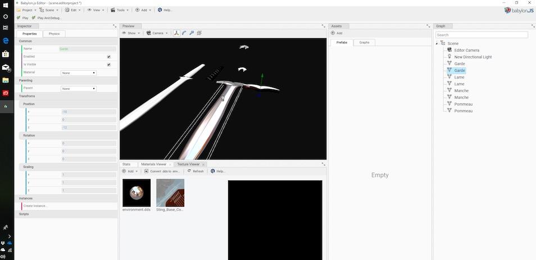Click the Name input field
536x260 pixels.
(x=88, y=49)
